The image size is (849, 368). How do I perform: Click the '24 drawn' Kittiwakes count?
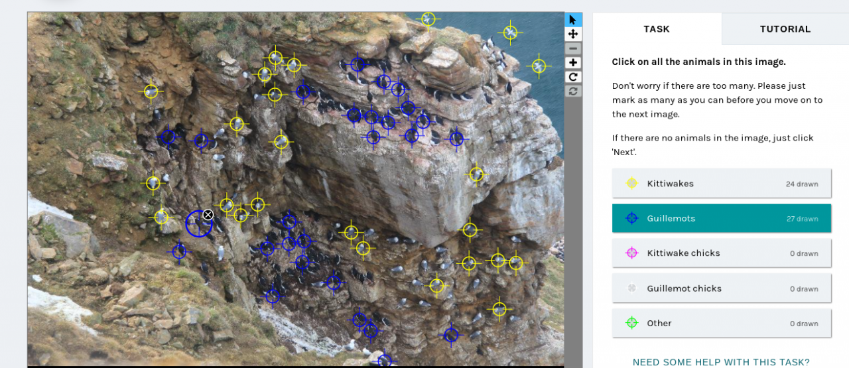click(x=802, y=184)
